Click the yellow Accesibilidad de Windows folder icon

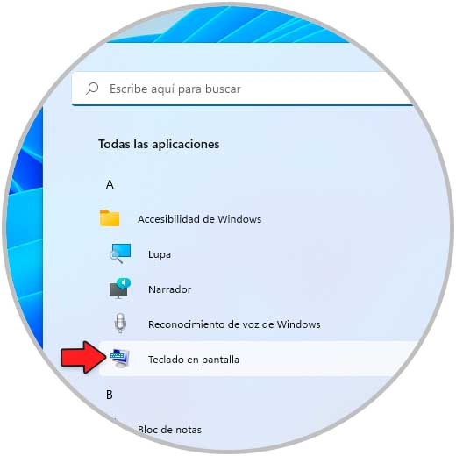110,218
